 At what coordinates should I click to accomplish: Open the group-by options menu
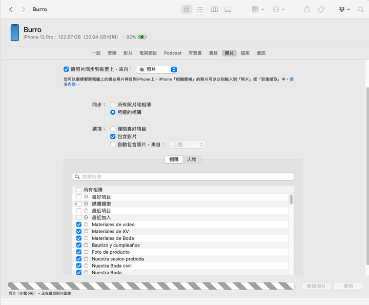pyautogui.click(x=258, y=9)
